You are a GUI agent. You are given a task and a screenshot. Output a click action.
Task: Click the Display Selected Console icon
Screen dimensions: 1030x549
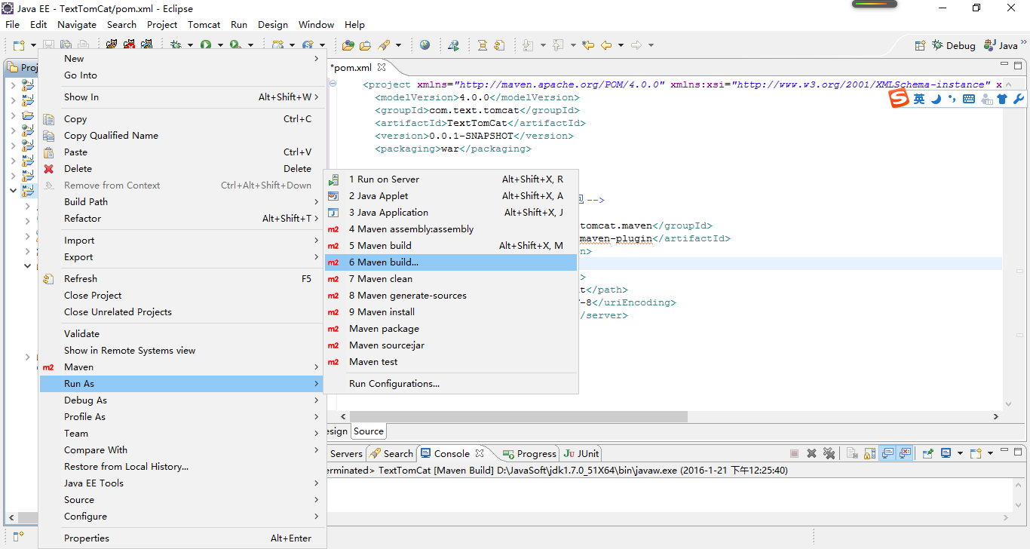pos(948,453)
